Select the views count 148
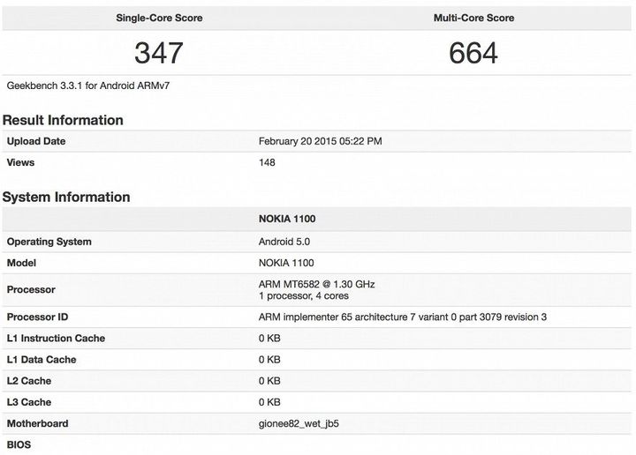 coord(267,162)
